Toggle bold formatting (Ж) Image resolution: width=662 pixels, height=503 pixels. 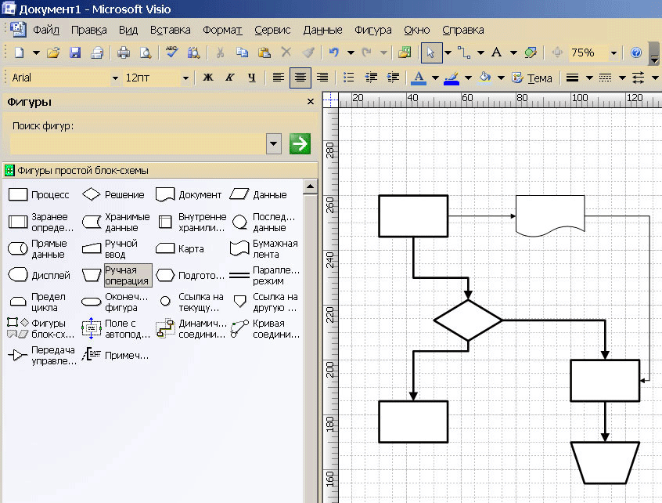[x=208, y=78]
